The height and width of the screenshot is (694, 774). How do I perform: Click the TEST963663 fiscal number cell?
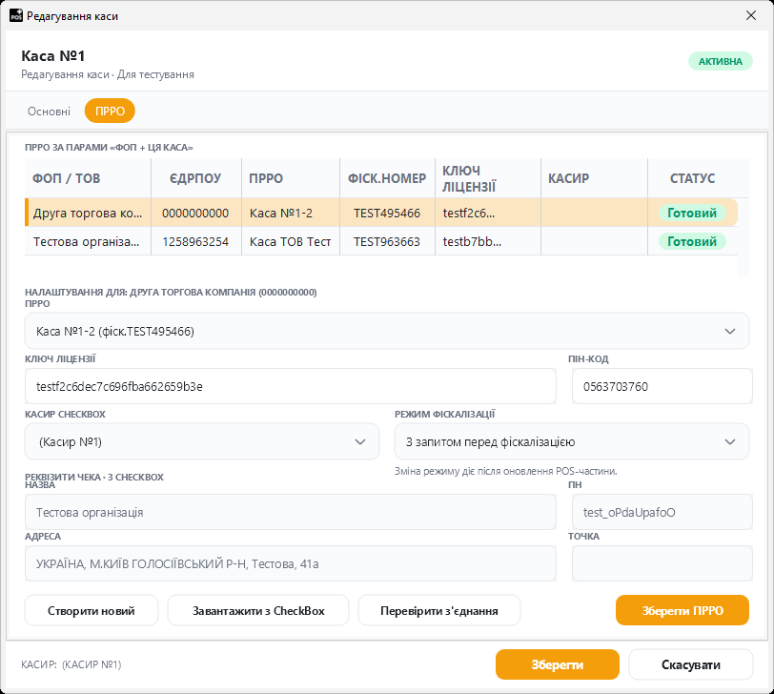(x=387, y=242)
